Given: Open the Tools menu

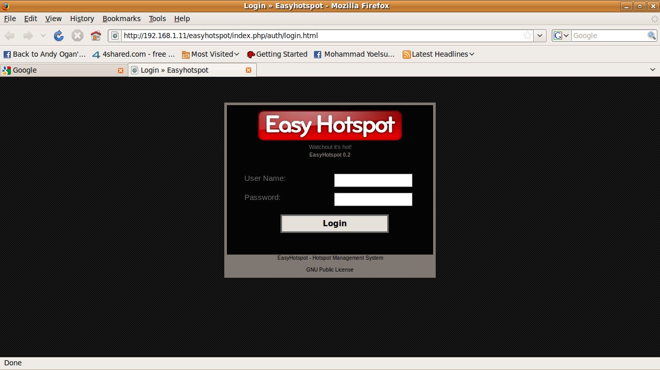Looking at the screenshot, I should pos(157,19).
